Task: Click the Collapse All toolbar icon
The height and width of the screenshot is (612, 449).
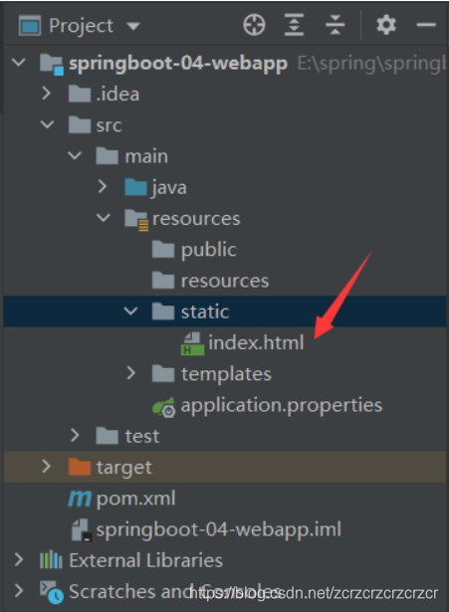Action: coord(335,25)
